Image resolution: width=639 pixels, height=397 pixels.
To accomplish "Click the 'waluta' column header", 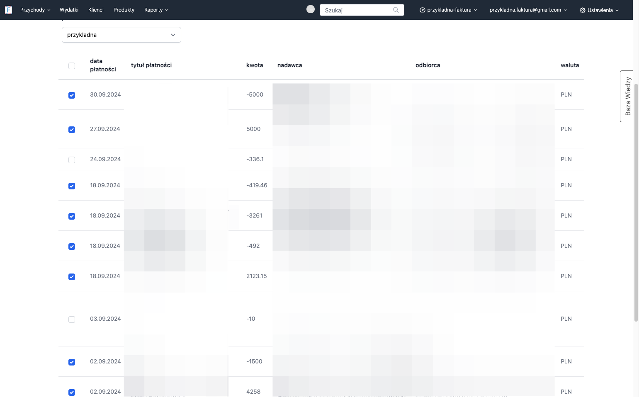I will point(570,65).
